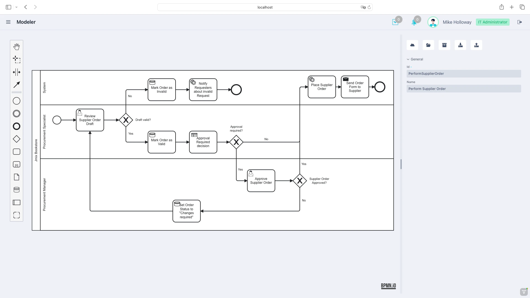Create a data store from the palette

pyautogui.click(x=17, y=190)
